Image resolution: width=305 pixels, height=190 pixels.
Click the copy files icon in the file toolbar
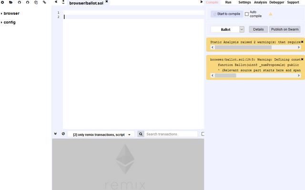pos(36,2)
